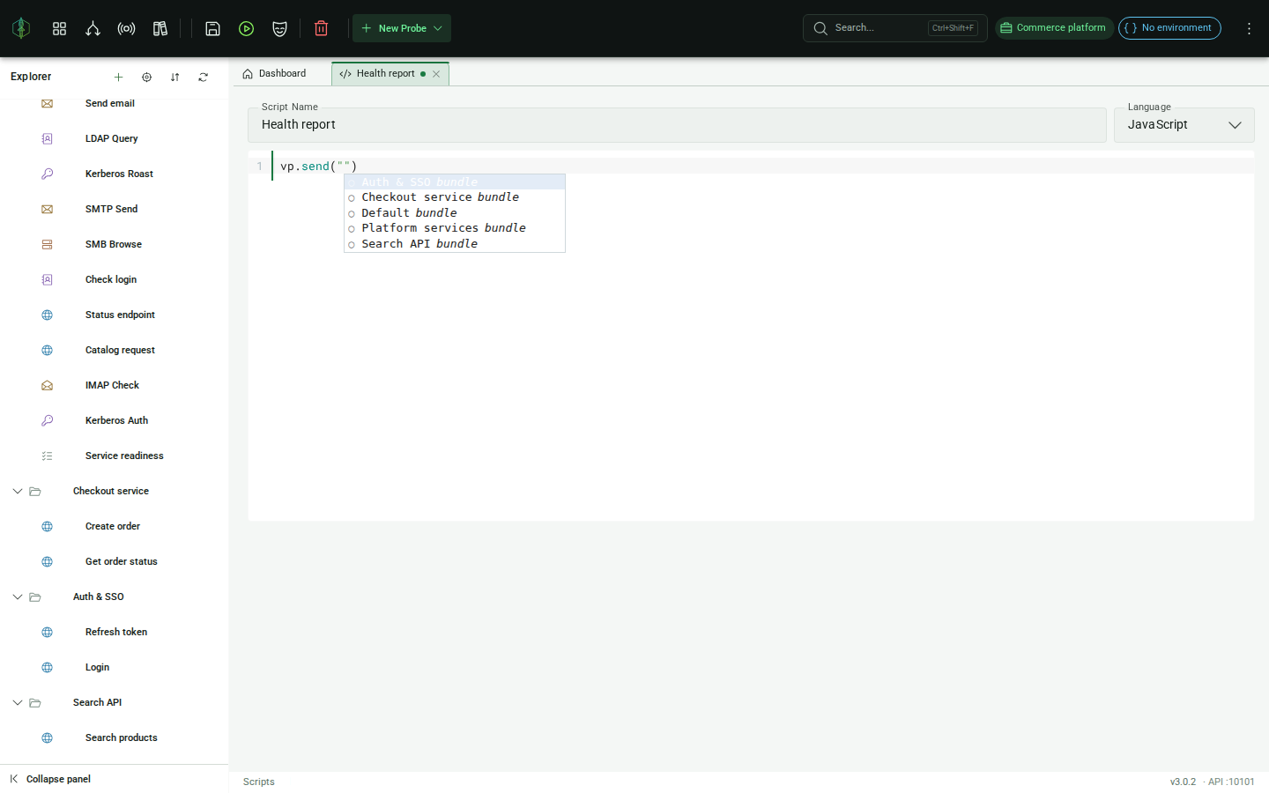Screen dimensions: 1269x793
Task: Open the Language dropdown
Action: tap(1184, 125)
